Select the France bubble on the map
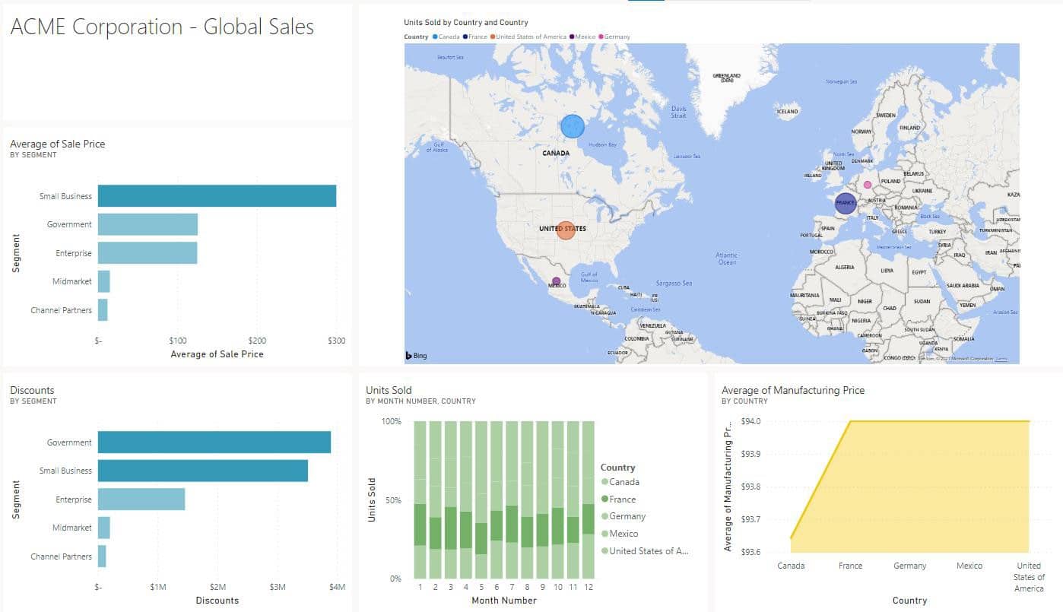 846,203
